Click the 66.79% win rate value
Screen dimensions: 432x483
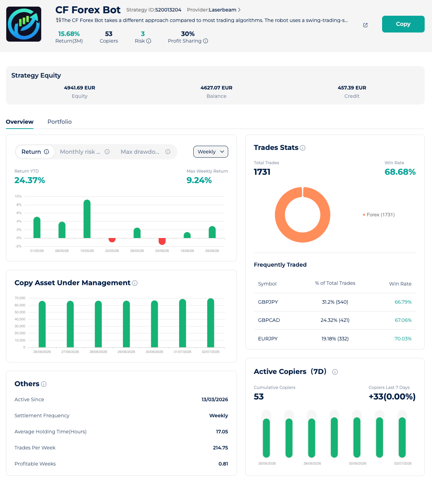click(x=403, y=302)
